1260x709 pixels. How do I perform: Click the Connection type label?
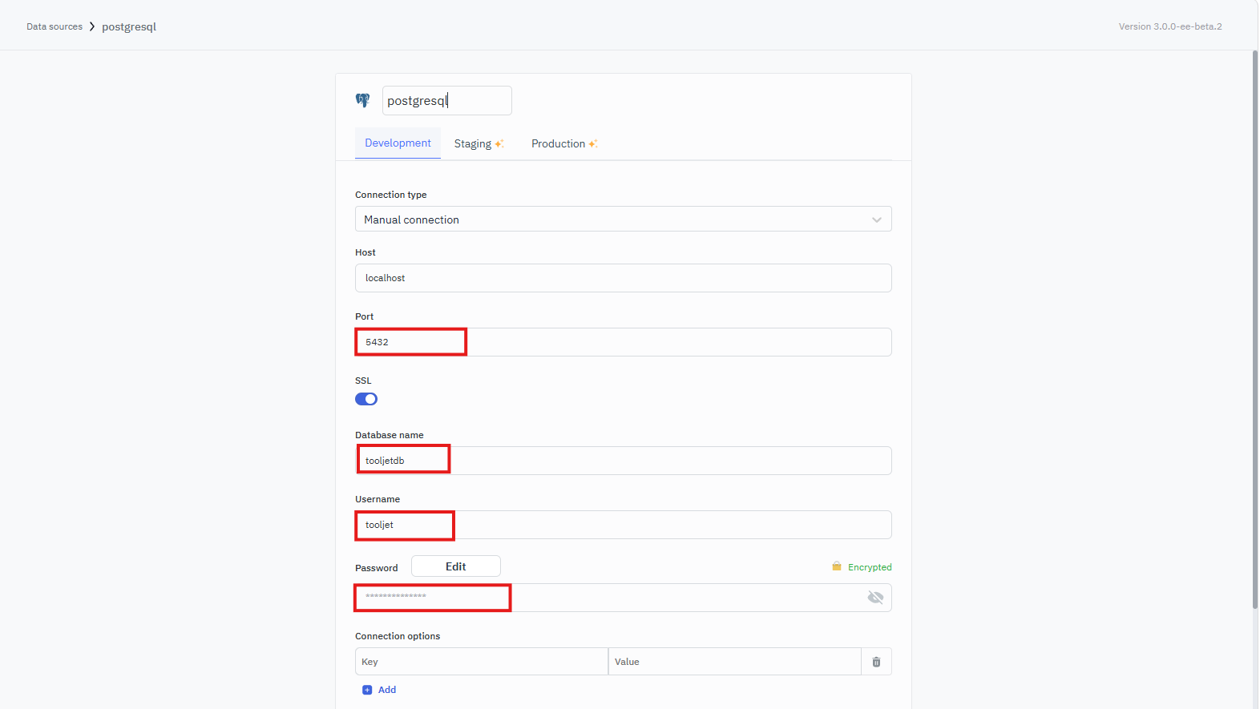coord(391,195)
